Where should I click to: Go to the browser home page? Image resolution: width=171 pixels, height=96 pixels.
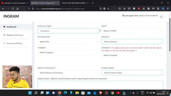(18, 9)
